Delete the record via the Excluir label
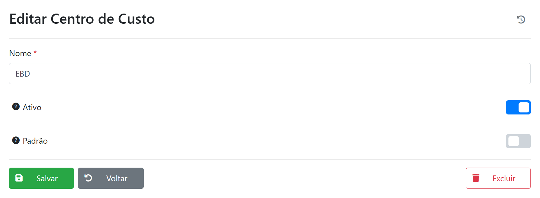The width and height of the screenshot is (540, 198). (504, 178)
